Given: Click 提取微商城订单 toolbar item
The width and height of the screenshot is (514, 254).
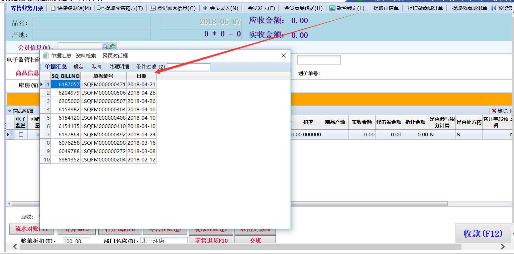Looking at the screenshot, I should tap(425, 8).
